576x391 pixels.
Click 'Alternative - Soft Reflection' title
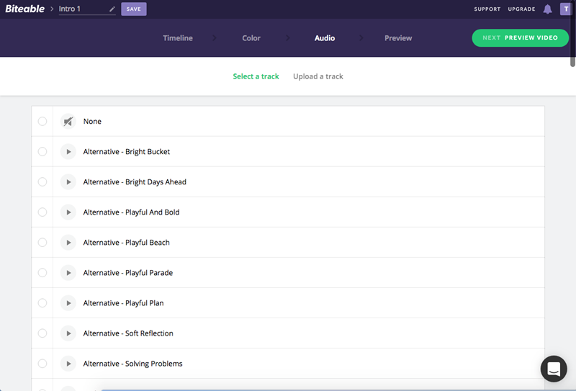click(x=128, y=333)
